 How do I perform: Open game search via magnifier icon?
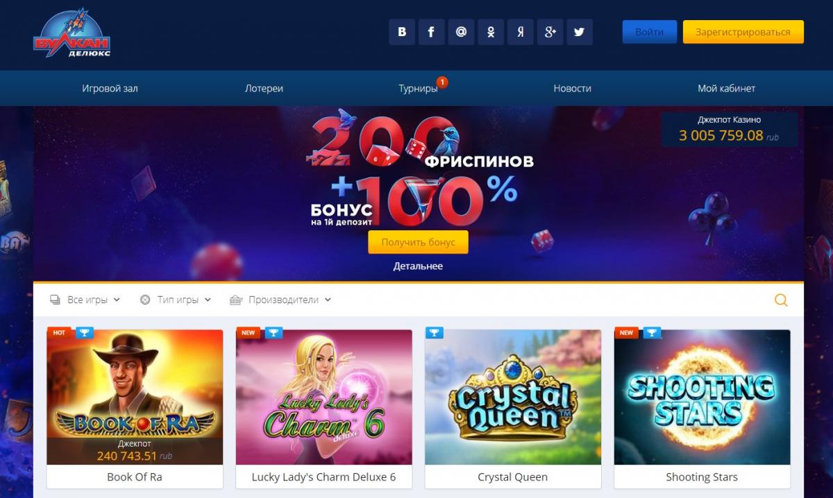(x=781, y=300)
